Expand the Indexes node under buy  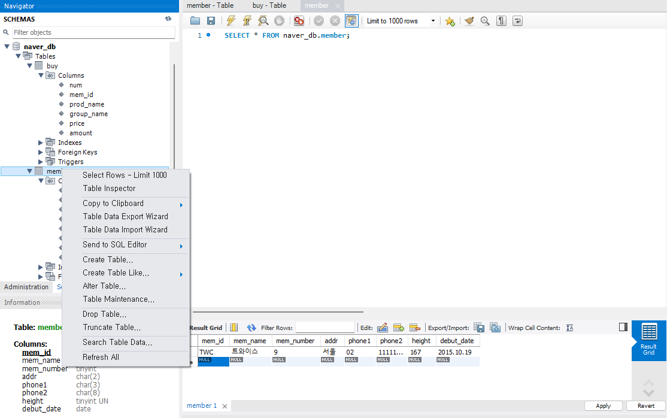[x=41, y=143]
